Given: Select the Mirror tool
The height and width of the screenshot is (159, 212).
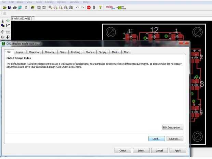Looking at the screenshot, I should pos(3,37).
